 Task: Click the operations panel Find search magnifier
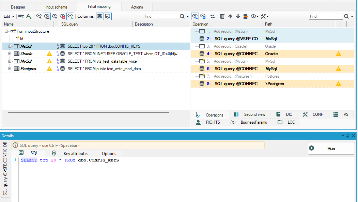pos(346,16)
